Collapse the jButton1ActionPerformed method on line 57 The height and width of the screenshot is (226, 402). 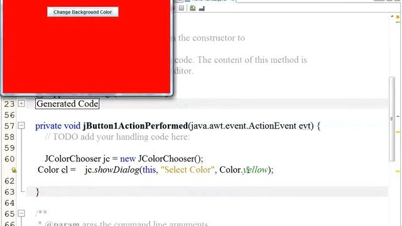pyautogui.click(x=21, y=126)
